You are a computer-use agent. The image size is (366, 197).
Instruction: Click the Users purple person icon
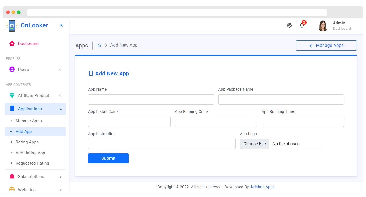point(12,69)
